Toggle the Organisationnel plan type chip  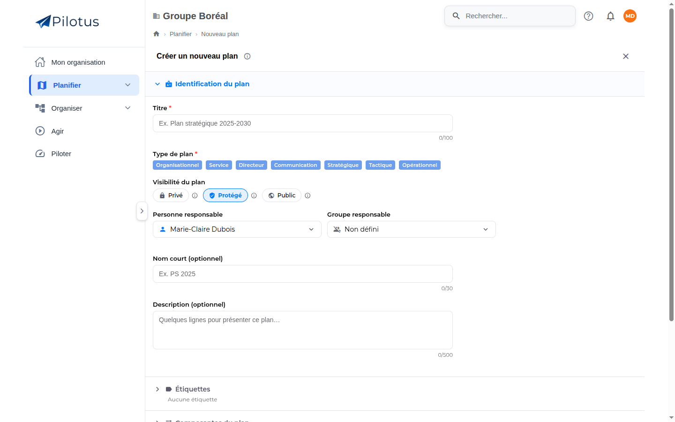click(x=177, y=165)
